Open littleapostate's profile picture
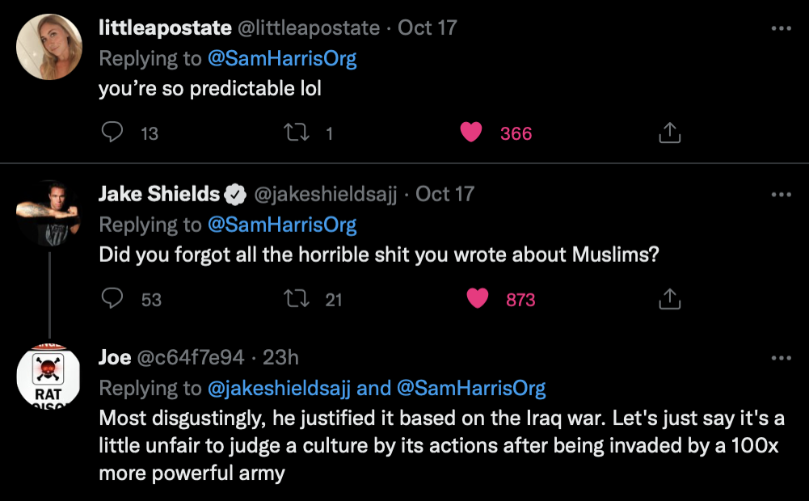This screenshot has height=501, width=809. 49,47
